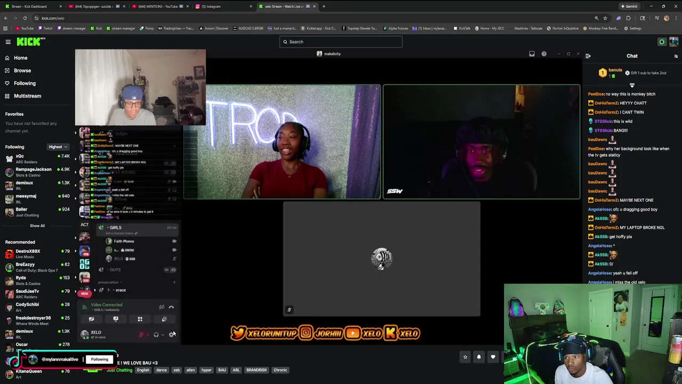The image size is (682, 384).
Task: Open the headphones output dropdown arrow in Discord
Action: 163,334
